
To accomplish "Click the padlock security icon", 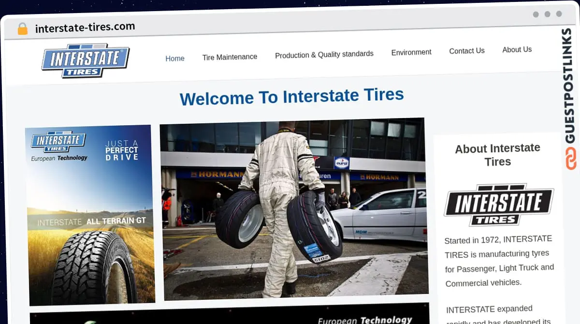I will pyautogui.click(x=23, y=29).
